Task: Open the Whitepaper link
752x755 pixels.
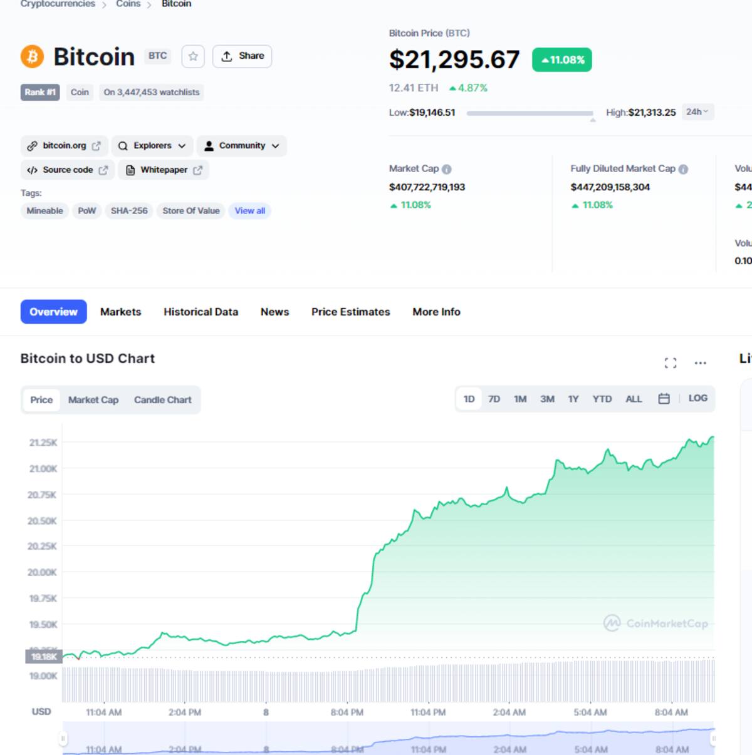Action: 164,170
